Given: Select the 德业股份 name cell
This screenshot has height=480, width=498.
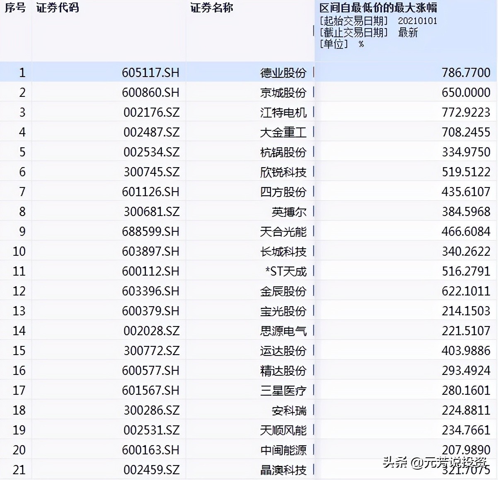Looking at the screenshot, I should coord(283,73).
